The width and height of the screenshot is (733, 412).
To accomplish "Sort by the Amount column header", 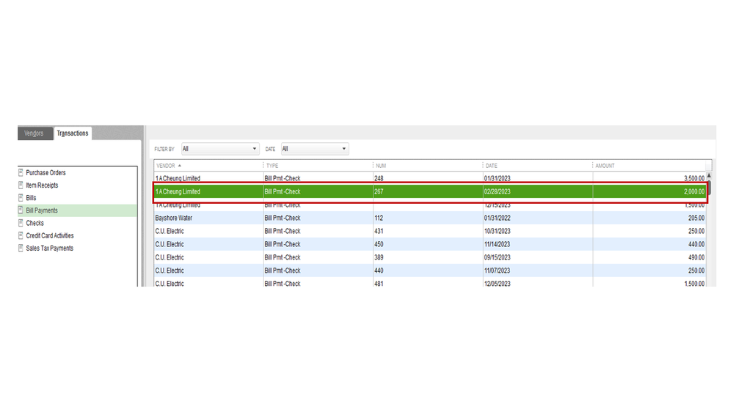I will [x=605, y=166].
